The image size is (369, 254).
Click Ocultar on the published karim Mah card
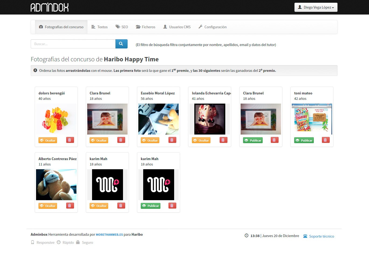pos(99,206)
